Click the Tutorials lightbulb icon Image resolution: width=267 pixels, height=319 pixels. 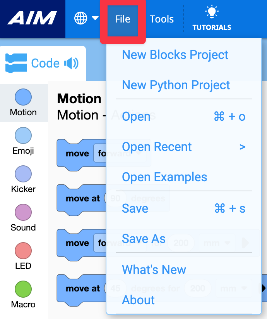(x=212, y=12)
